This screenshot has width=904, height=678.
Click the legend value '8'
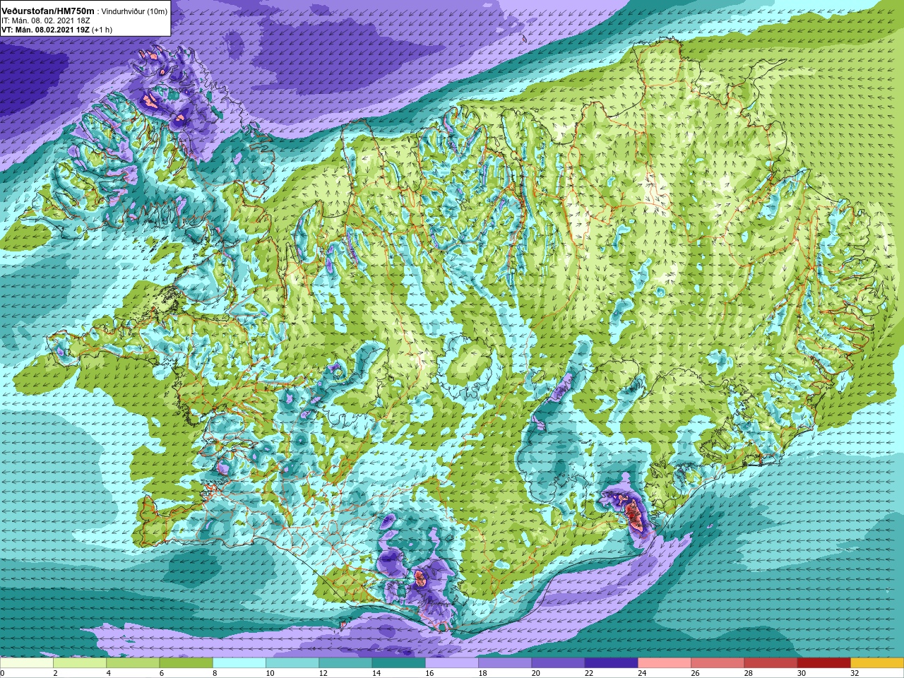(x=213, y=673)
